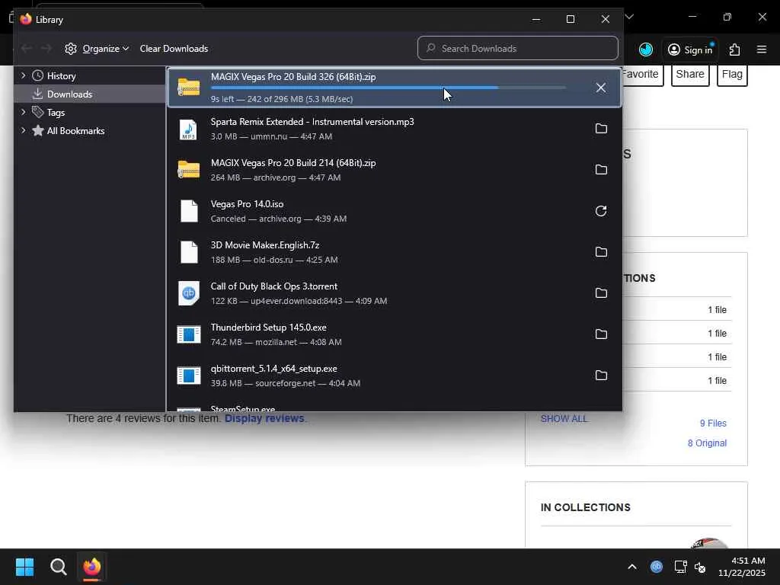780x585 pixels.
Task: Click Firefox icon in taskbar
Action: 92,567
